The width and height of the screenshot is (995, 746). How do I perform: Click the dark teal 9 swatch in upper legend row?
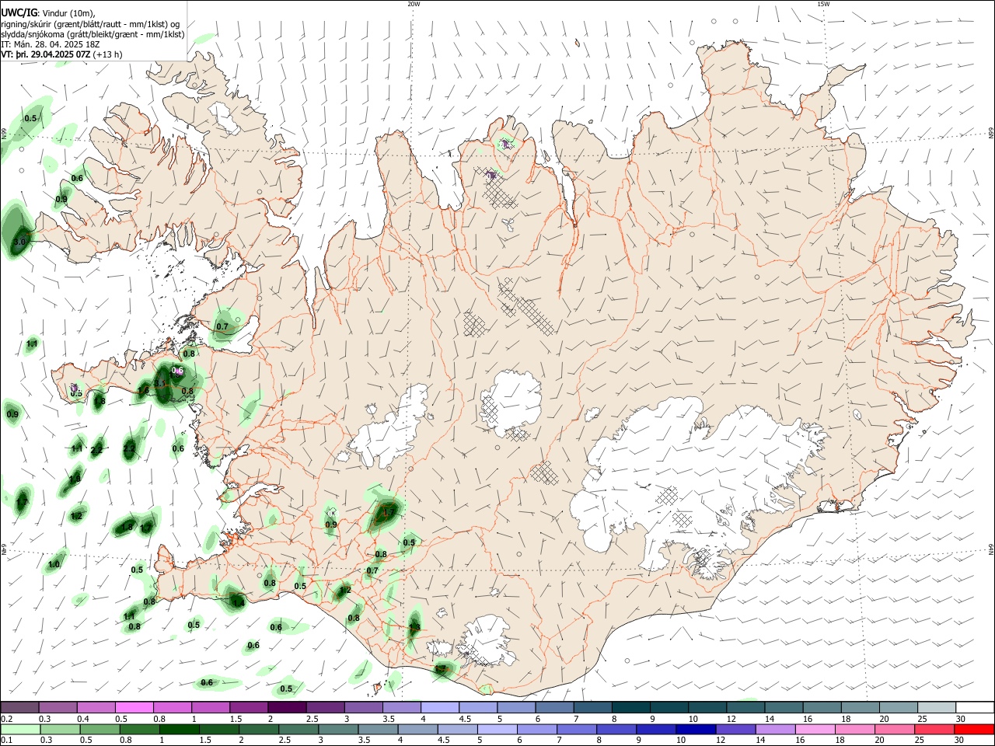point(669,707)
